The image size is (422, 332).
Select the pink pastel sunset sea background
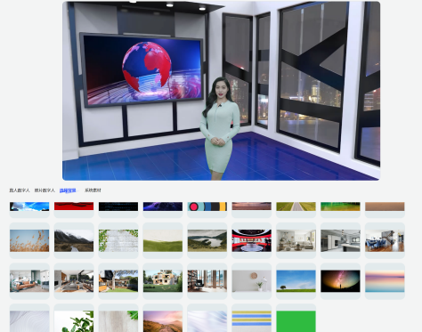pos(385,281)
